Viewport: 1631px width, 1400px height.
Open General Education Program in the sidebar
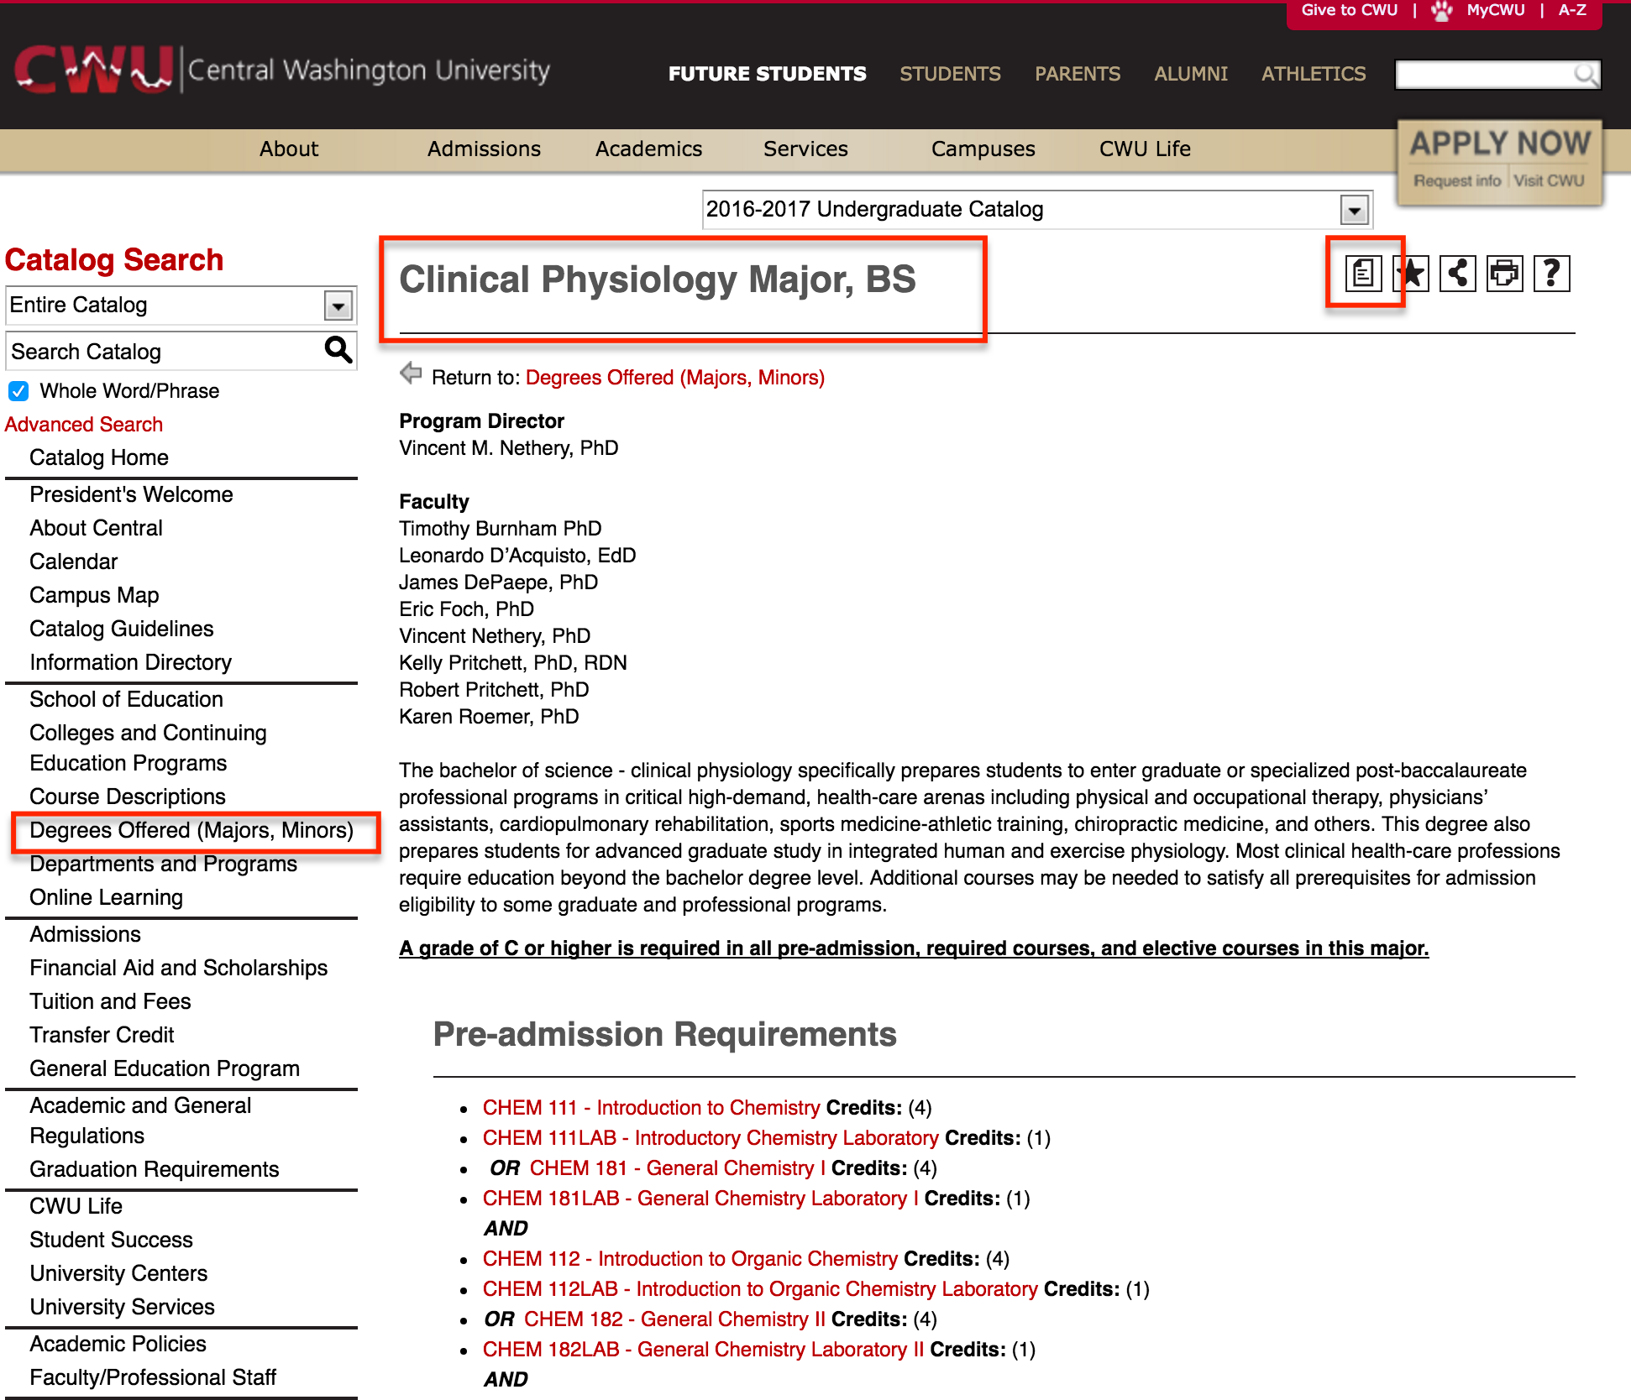click(165, 1068)
